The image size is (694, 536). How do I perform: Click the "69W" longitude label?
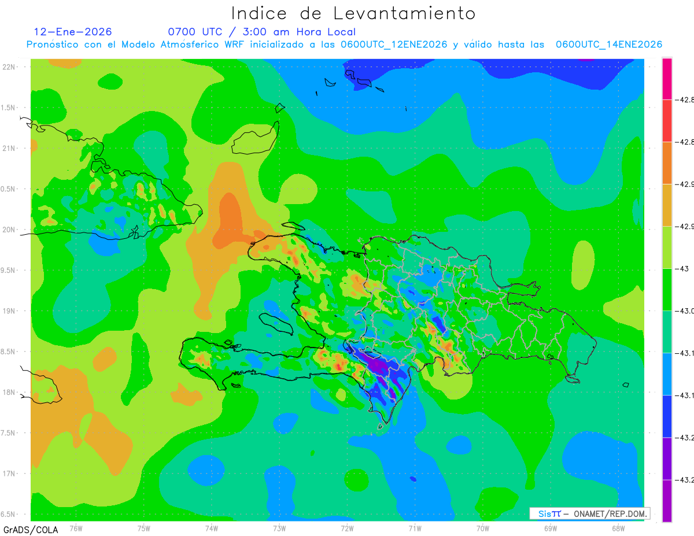(x=551, y=528)
